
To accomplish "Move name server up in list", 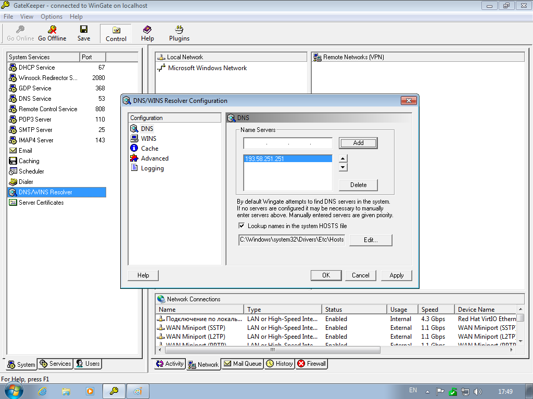I will coord(343,158).
